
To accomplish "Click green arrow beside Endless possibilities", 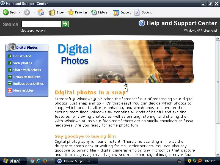I will 10,84.
